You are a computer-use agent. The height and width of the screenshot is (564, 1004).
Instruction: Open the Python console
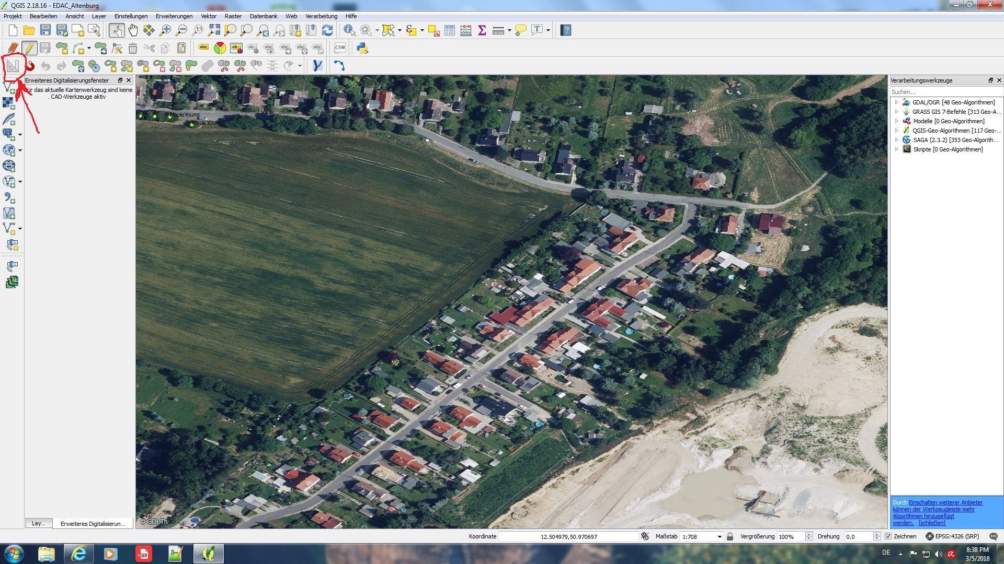point(362,48)
